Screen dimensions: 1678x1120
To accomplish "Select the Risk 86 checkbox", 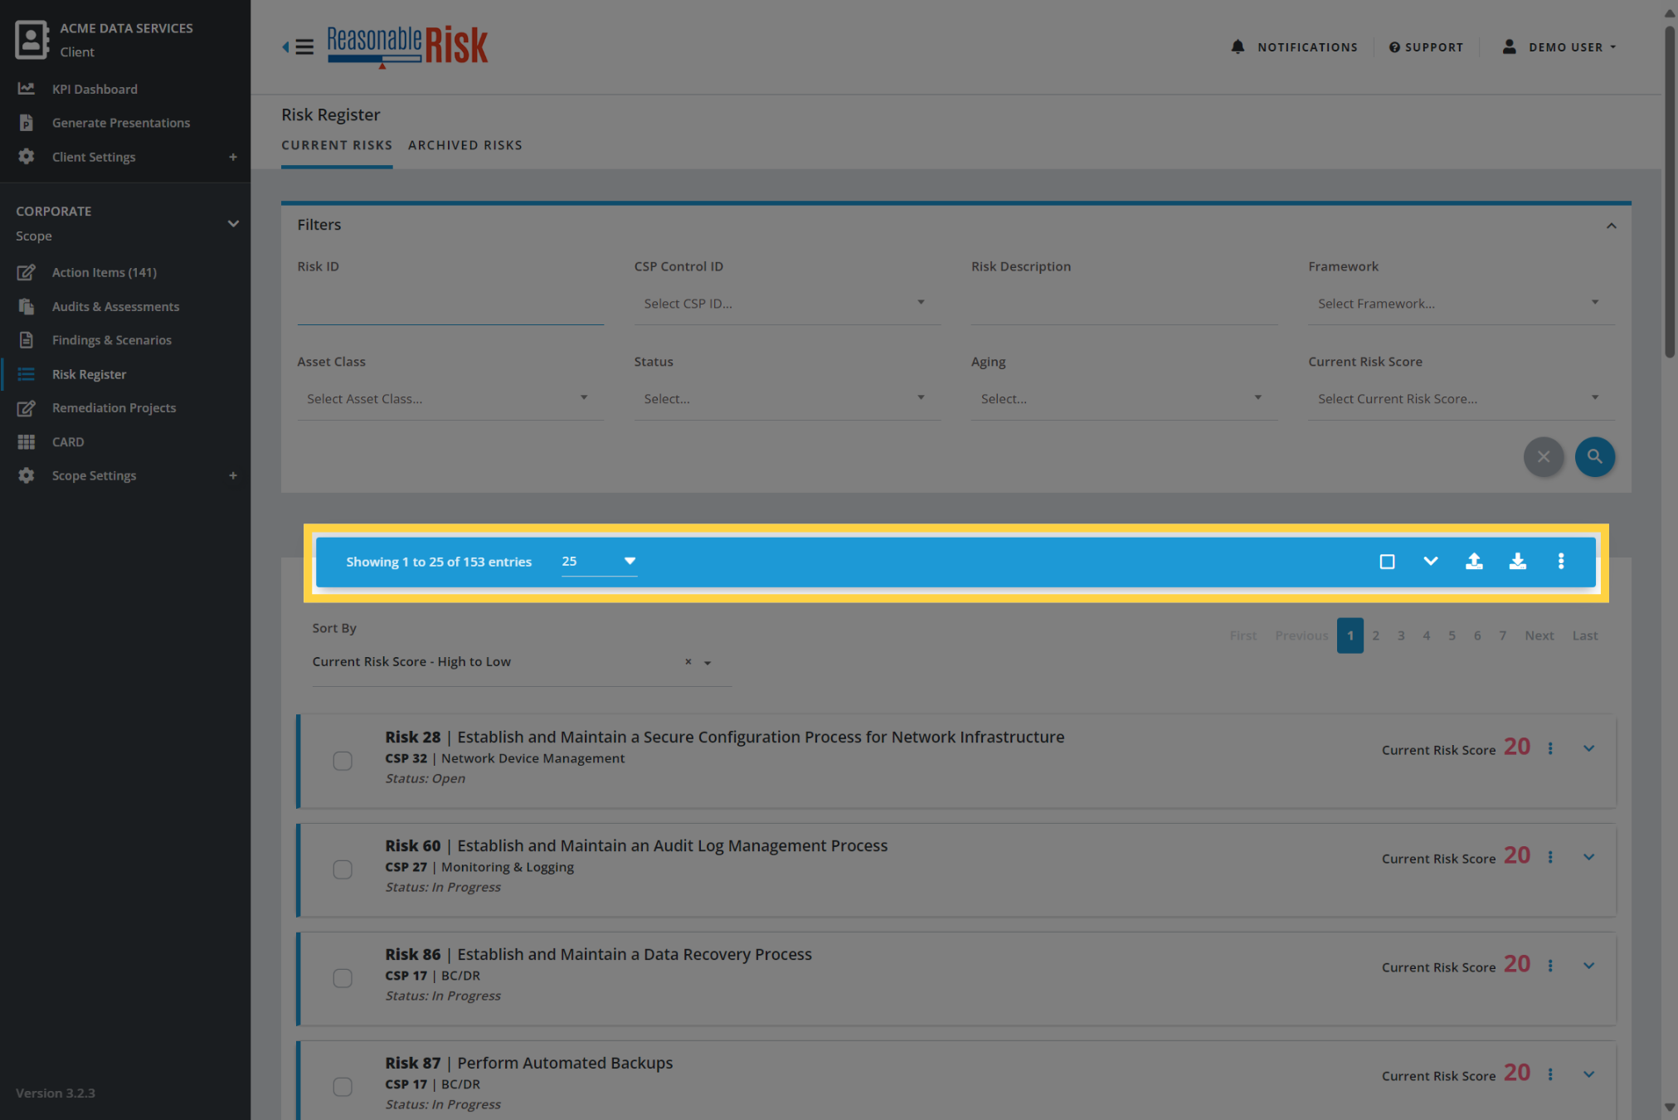I will point(343,978).
